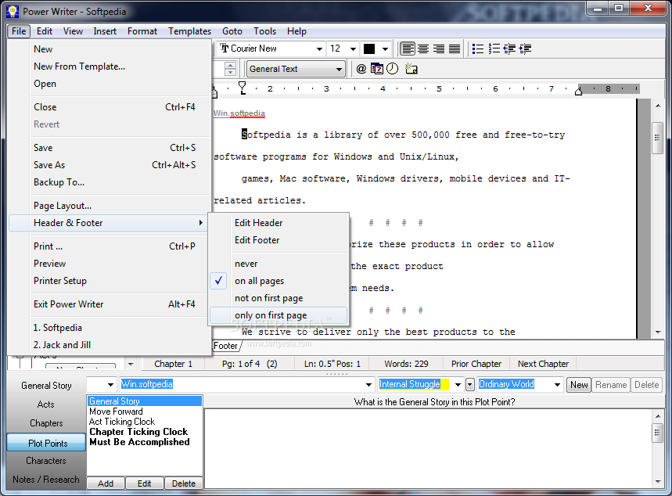672x496 pixels.
Task: Select 'never' header footer option
Action: pos(246,264)
